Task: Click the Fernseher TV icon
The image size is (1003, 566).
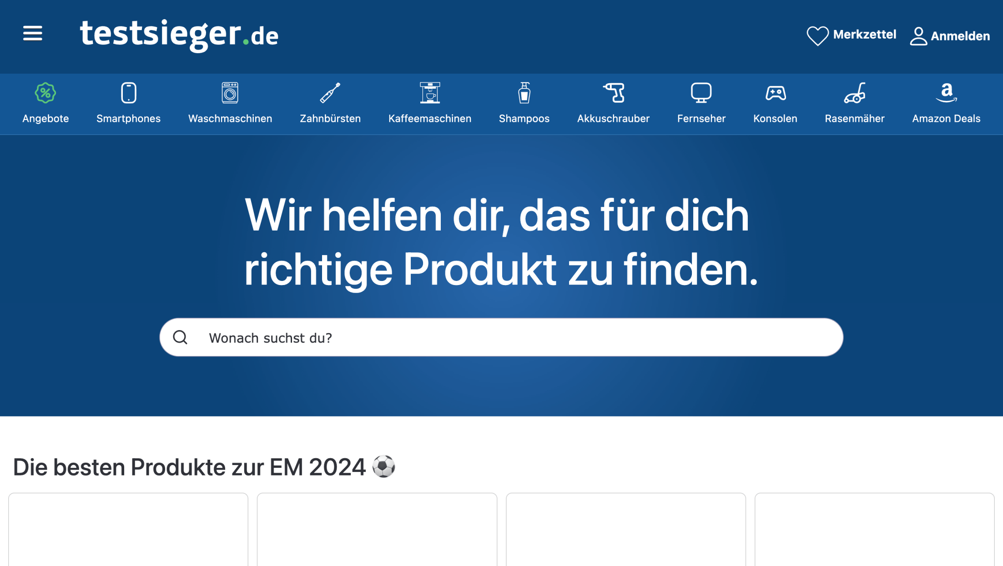Action: point(701,93)
